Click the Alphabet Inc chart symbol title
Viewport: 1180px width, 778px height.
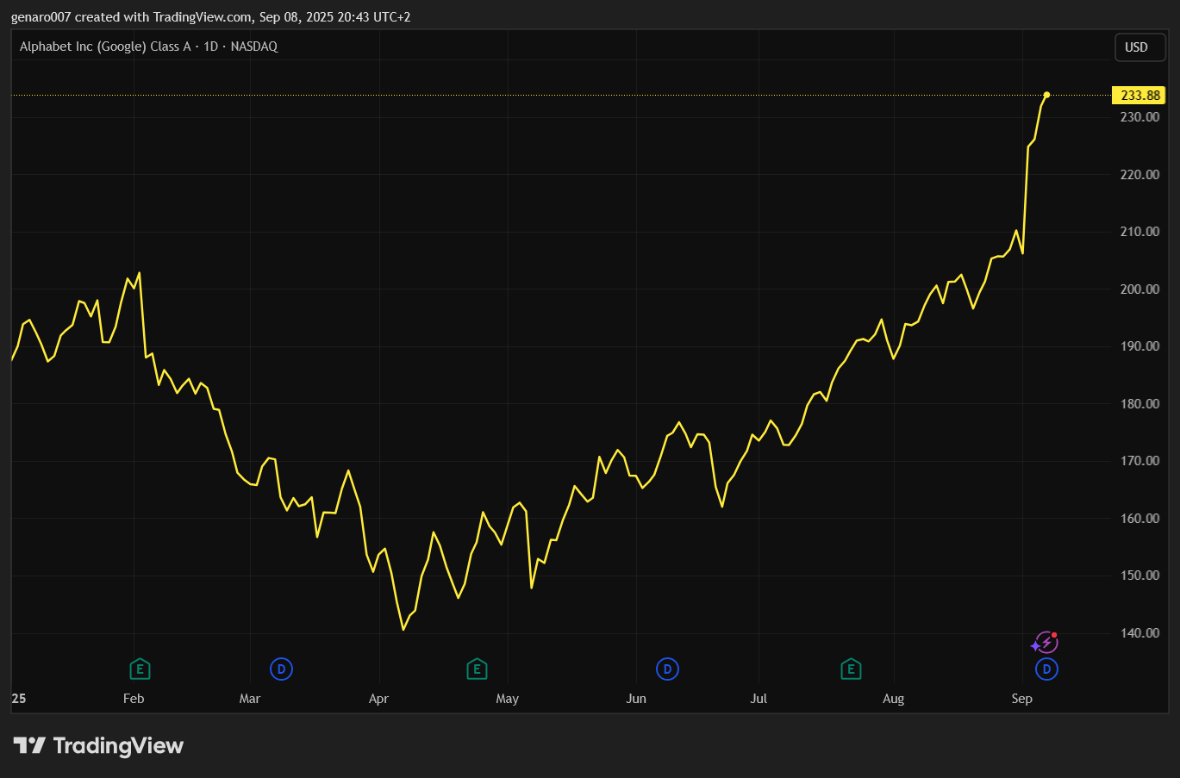148,47
